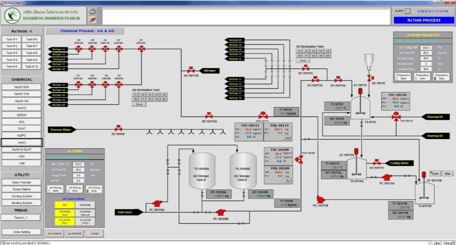Click valve XV-18111D
The image size is (456, 245).
point(338,79)
